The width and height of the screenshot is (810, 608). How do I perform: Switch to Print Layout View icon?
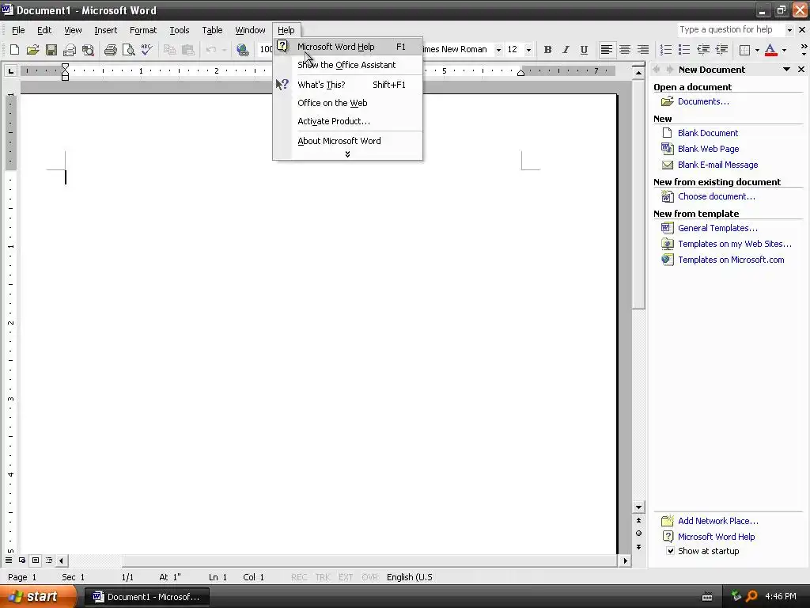click(36, 560)
